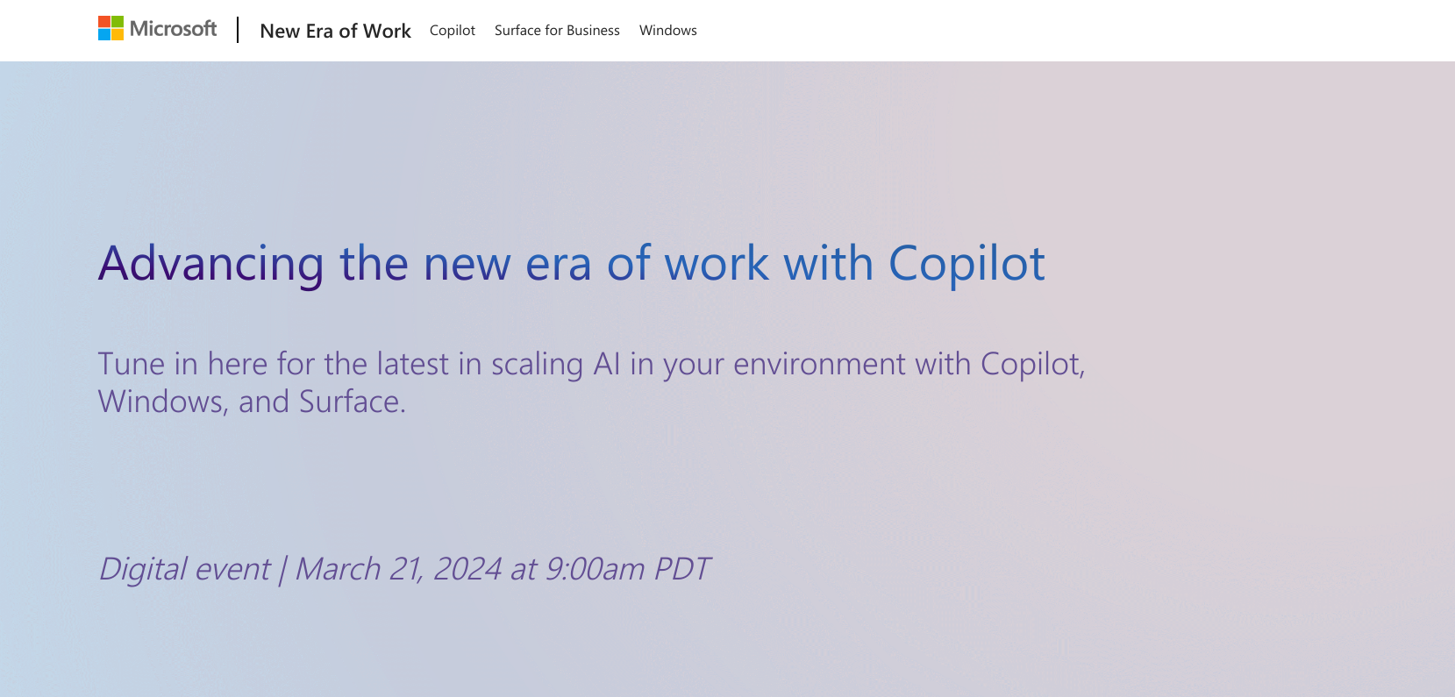1455x697 pixels.
Task: Click the event description paragraph
Action: tap(593, 381)
